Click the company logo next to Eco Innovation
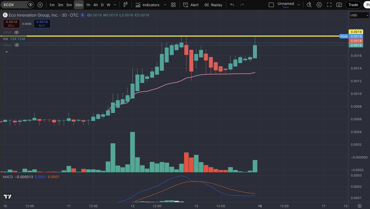 tap(5, 15)
